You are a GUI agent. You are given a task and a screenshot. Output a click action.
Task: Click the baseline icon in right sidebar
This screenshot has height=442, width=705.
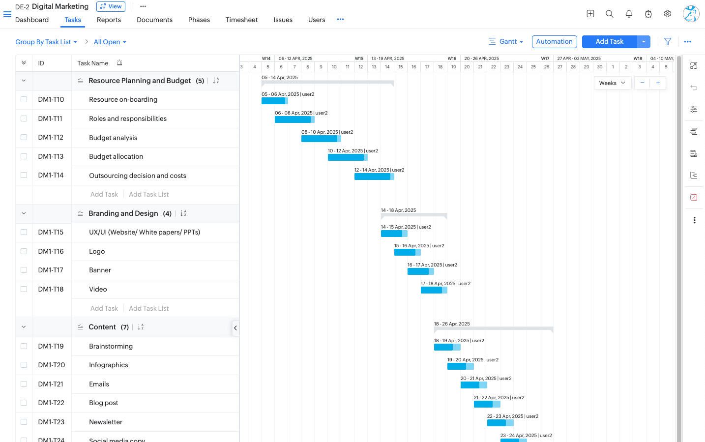(694, 153)
